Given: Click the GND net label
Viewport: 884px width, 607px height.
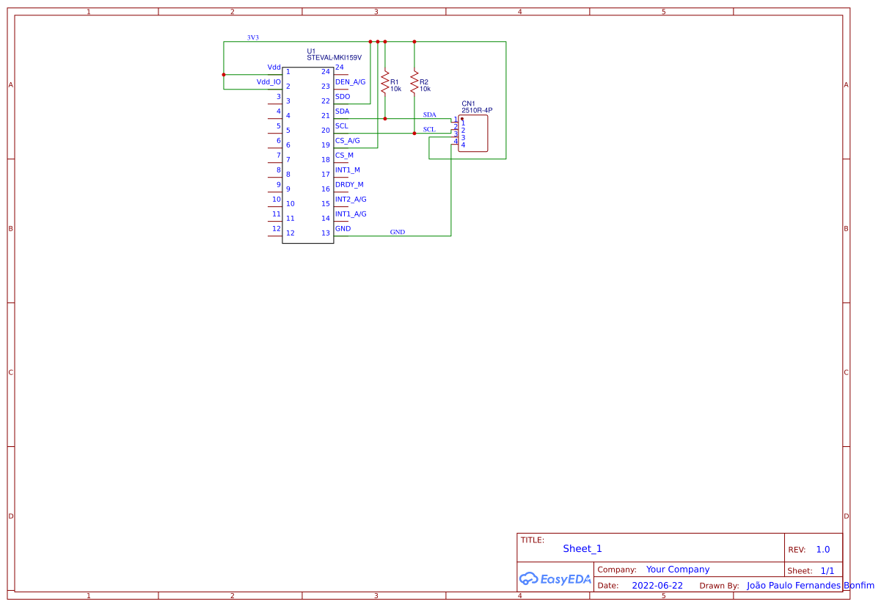Looking at the screenshot, I should click(397, 231).
